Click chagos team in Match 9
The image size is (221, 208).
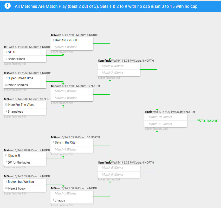tap(72, 200)
